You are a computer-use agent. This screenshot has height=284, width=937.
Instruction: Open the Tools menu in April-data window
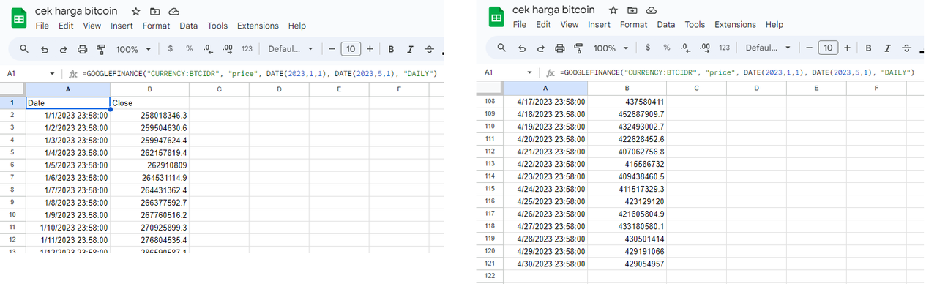pyautogui.click(x=695, y=24)
